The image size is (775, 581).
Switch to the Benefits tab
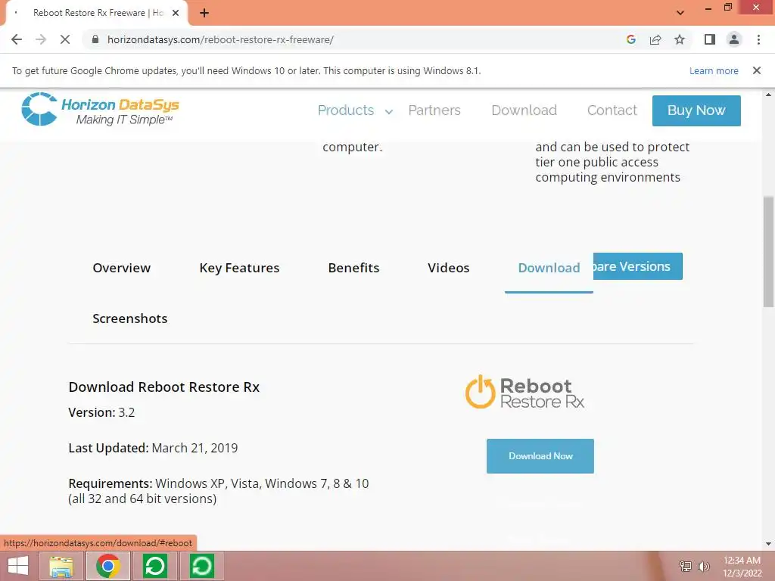click(354, 268)
